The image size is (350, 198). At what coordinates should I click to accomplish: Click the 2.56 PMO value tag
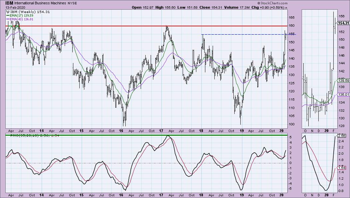tap(342, 136)
